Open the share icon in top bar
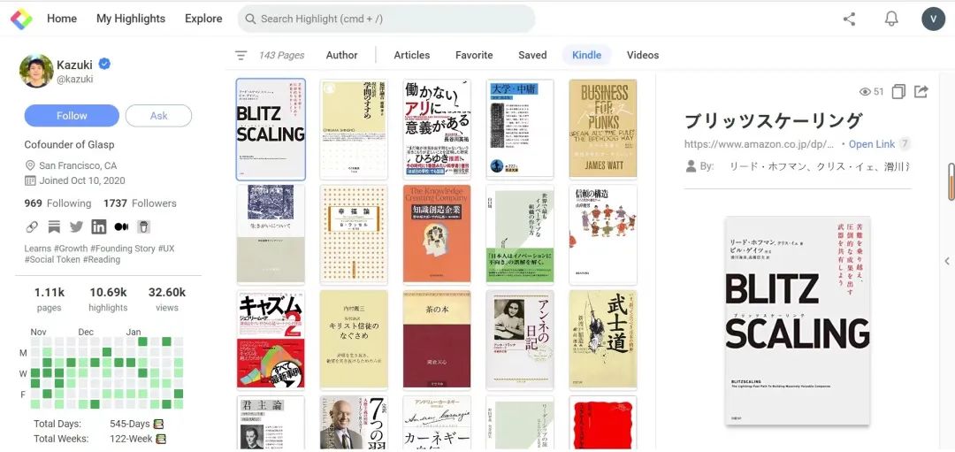The height and width of the screenshot is (452, 955). [x=849, y=19]
